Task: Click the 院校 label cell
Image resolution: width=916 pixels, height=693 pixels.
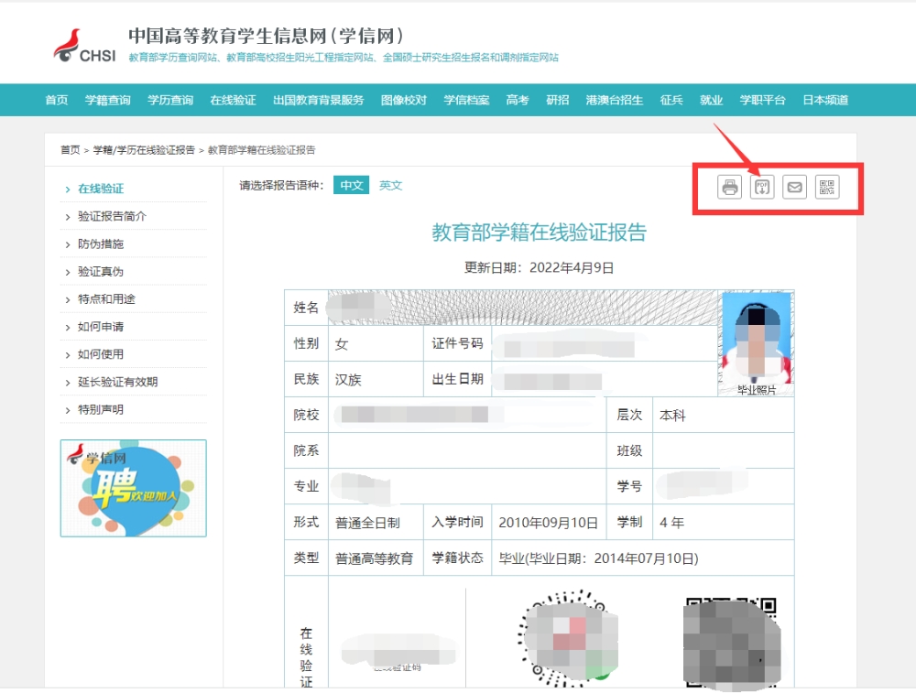Action: pyautogui.click(x=306, y=415)
